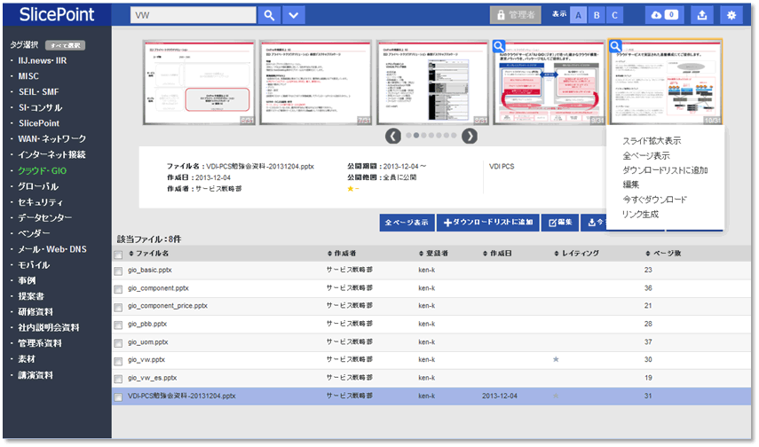Open settings via the gear icon
The width and height of the screenshot is (759, 447).
point(731,15)
